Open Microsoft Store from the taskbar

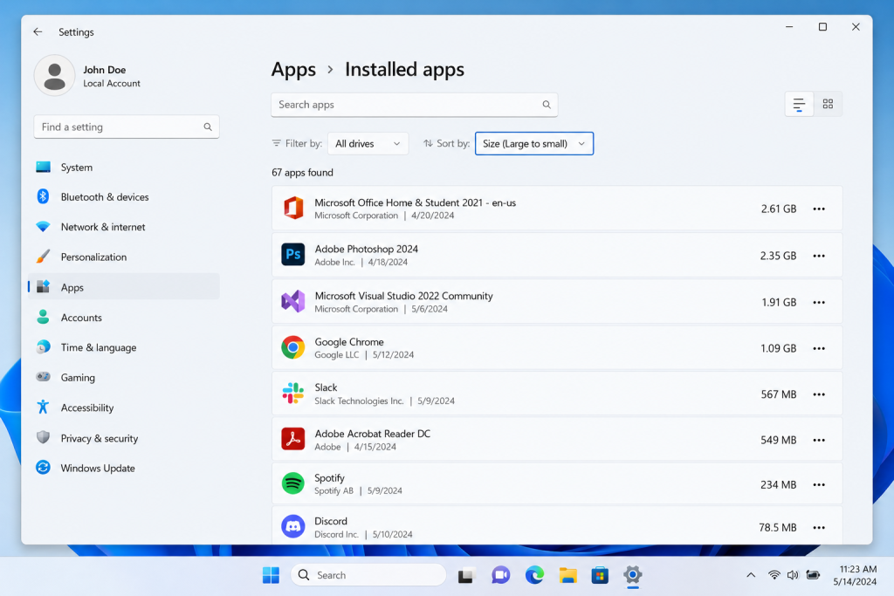click(600, 575)
